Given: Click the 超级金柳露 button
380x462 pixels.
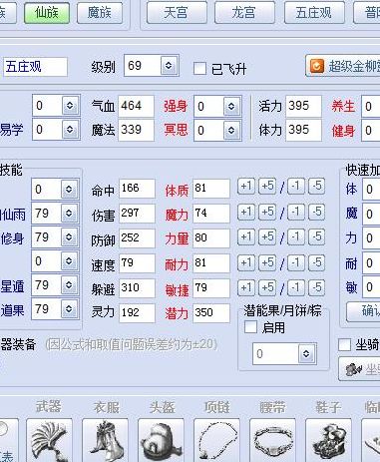Looking at the screenshot, I should click(343, 66).
